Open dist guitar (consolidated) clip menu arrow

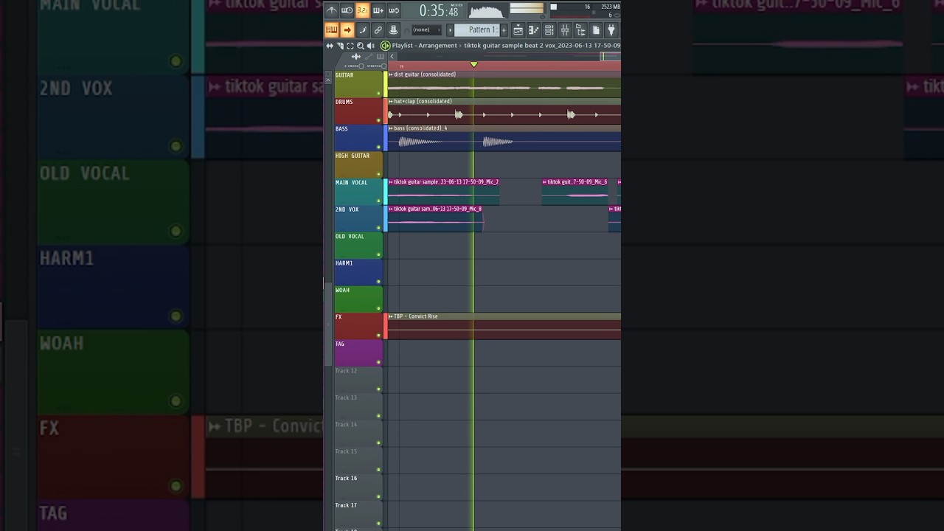coord(391,74)
